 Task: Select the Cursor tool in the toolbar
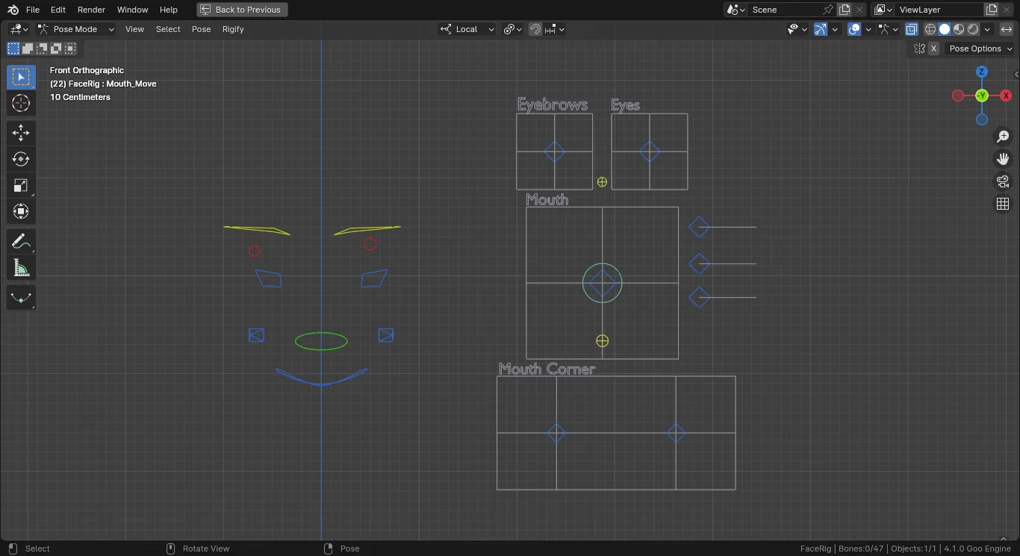(x=21, y=103)
